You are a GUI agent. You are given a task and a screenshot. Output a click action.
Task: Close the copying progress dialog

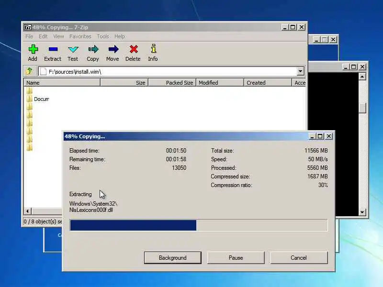(x=329, y=136)
